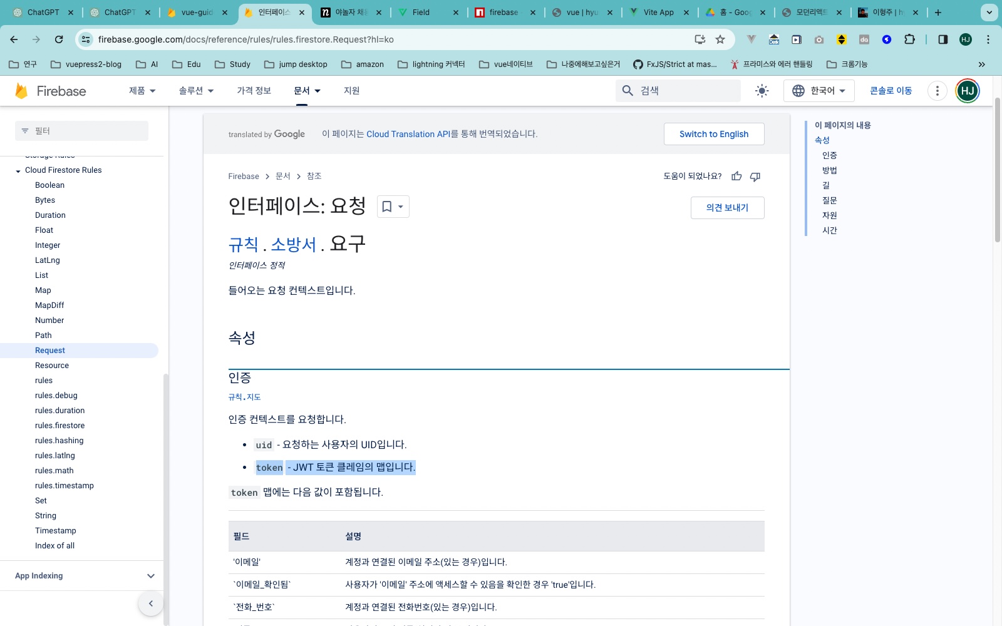
Task: Click the 가격 정보 menu item
Action: [254, 91]
